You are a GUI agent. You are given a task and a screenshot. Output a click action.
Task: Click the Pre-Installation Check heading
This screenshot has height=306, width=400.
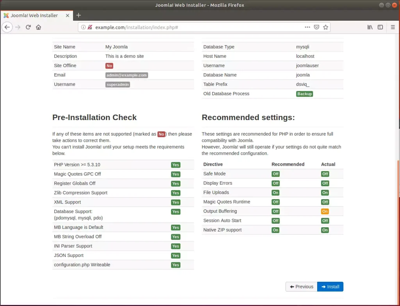(95, 117)
